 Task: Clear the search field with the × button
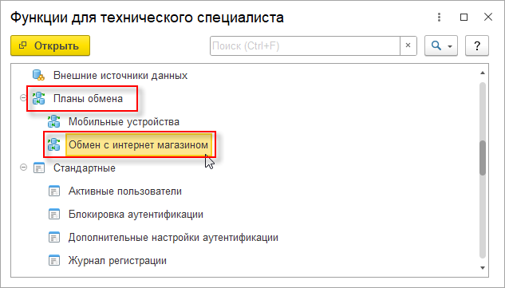[x=408, y=45]
